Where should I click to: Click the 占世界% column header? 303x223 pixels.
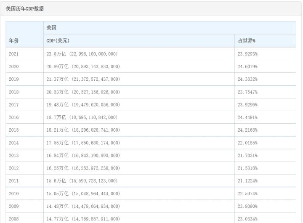tap(247, 41)
